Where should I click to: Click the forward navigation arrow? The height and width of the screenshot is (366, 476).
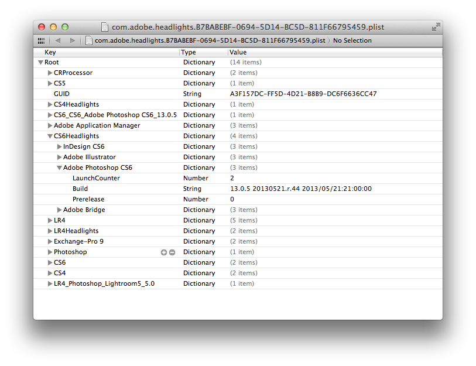[72, 40]
